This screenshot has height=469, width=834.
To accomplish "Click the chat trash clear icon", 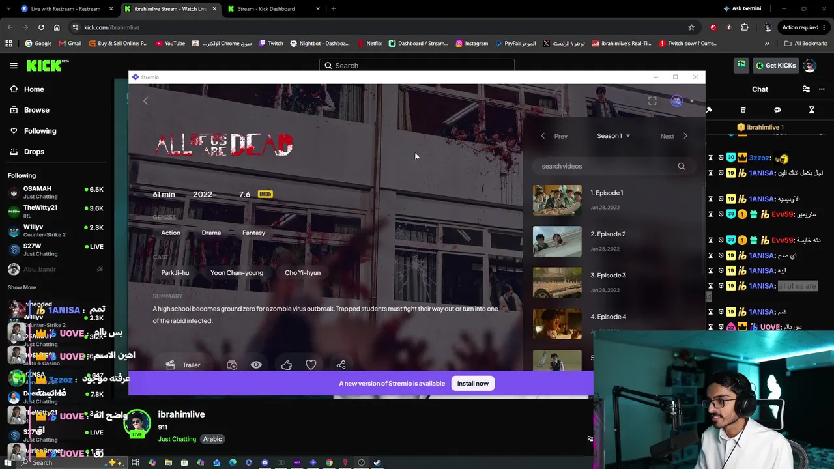I will pos(743,110).
